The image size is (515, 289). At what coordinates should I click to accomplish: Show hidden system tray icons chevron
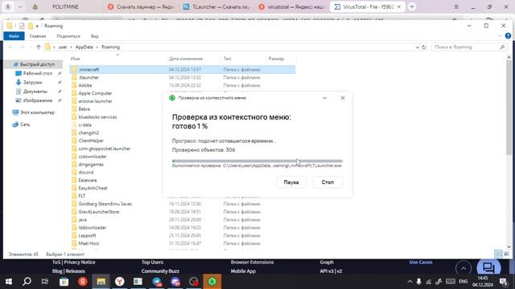410,282
